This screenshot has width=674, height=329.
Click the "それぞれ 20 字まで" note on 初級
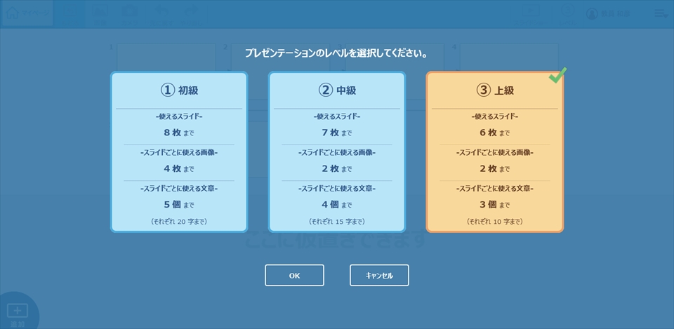tap(178, 222)
